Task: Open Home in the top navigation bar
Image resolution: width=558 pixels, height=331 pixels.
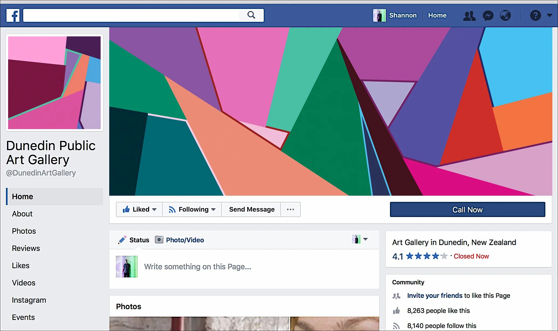Action: tap(437, 15)
